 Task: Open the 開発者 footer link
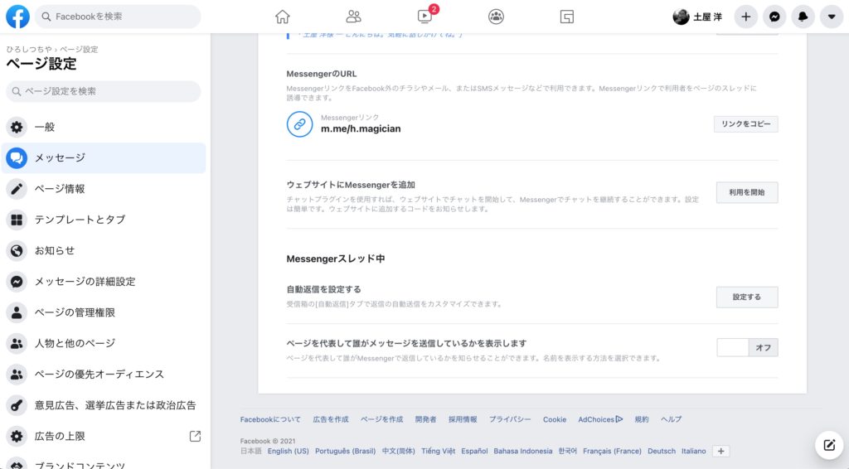[x=425, y=419]
